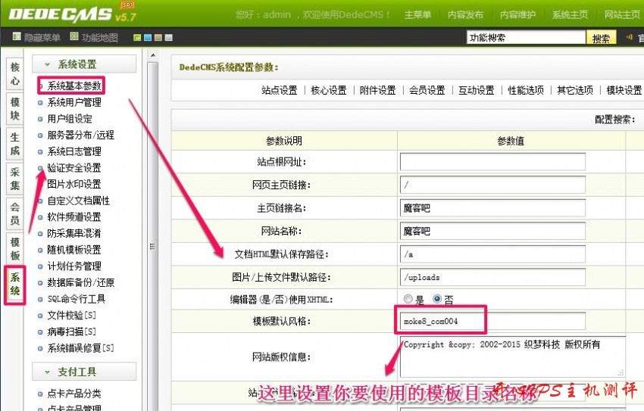
Task: Collapse the 支付工具 menu section
Action: 84,372
